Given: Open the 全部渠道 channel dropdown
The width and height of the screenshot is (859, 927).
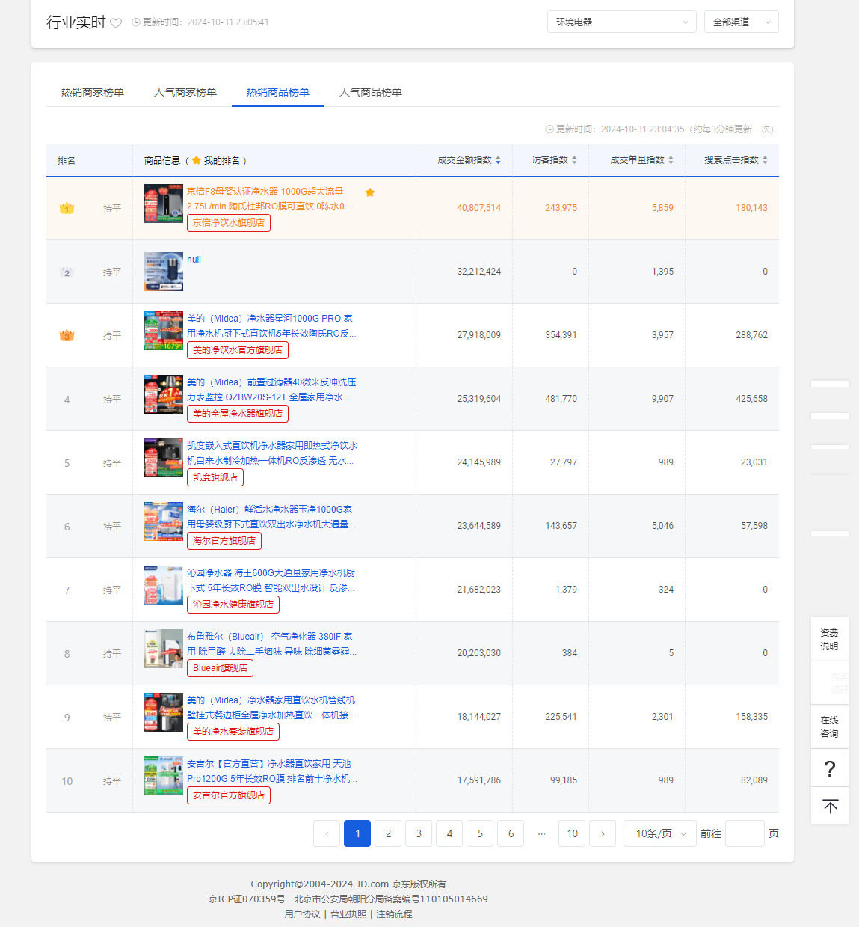Looking at the screenshot, I should [741, 22].
